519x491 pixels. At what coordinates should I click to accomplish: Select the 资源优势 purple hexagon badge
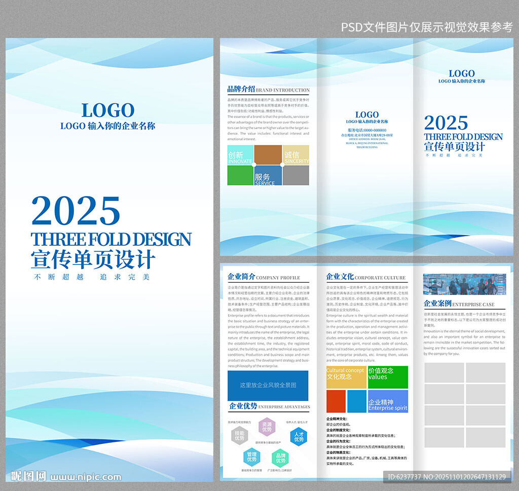tap(267, 427)
